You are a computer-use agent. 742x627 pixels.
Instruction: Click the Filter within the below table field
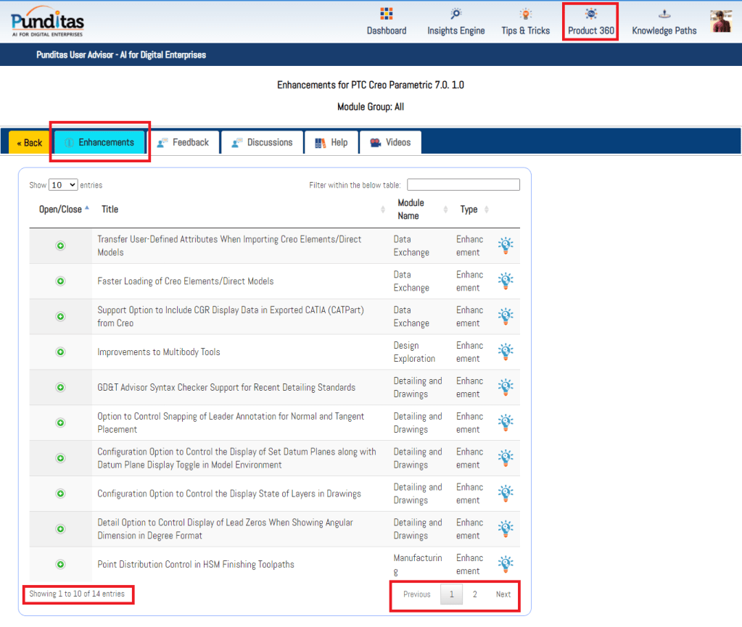coord(463,185)
